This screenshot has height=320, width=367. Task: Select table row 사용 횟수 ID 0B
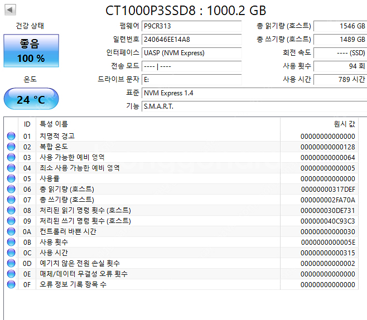coord(182,242)
